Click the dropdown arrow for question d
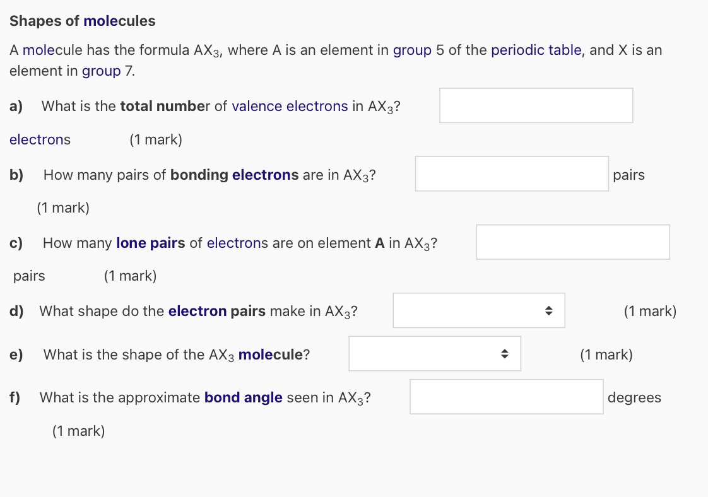708x497 pixels. click(548, 310)
